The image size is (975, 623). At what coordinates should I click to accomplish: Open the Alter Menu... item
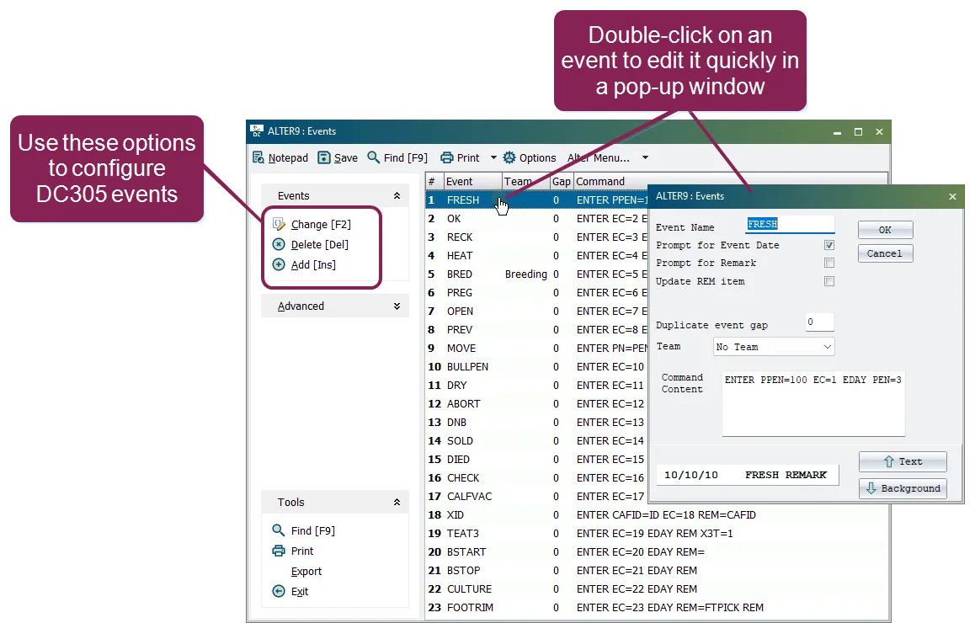[x=598, y=158]
